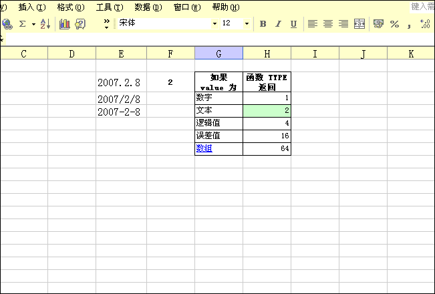435x294 pixels.
Task: Select column E header
Action: [x=121, y=53]
